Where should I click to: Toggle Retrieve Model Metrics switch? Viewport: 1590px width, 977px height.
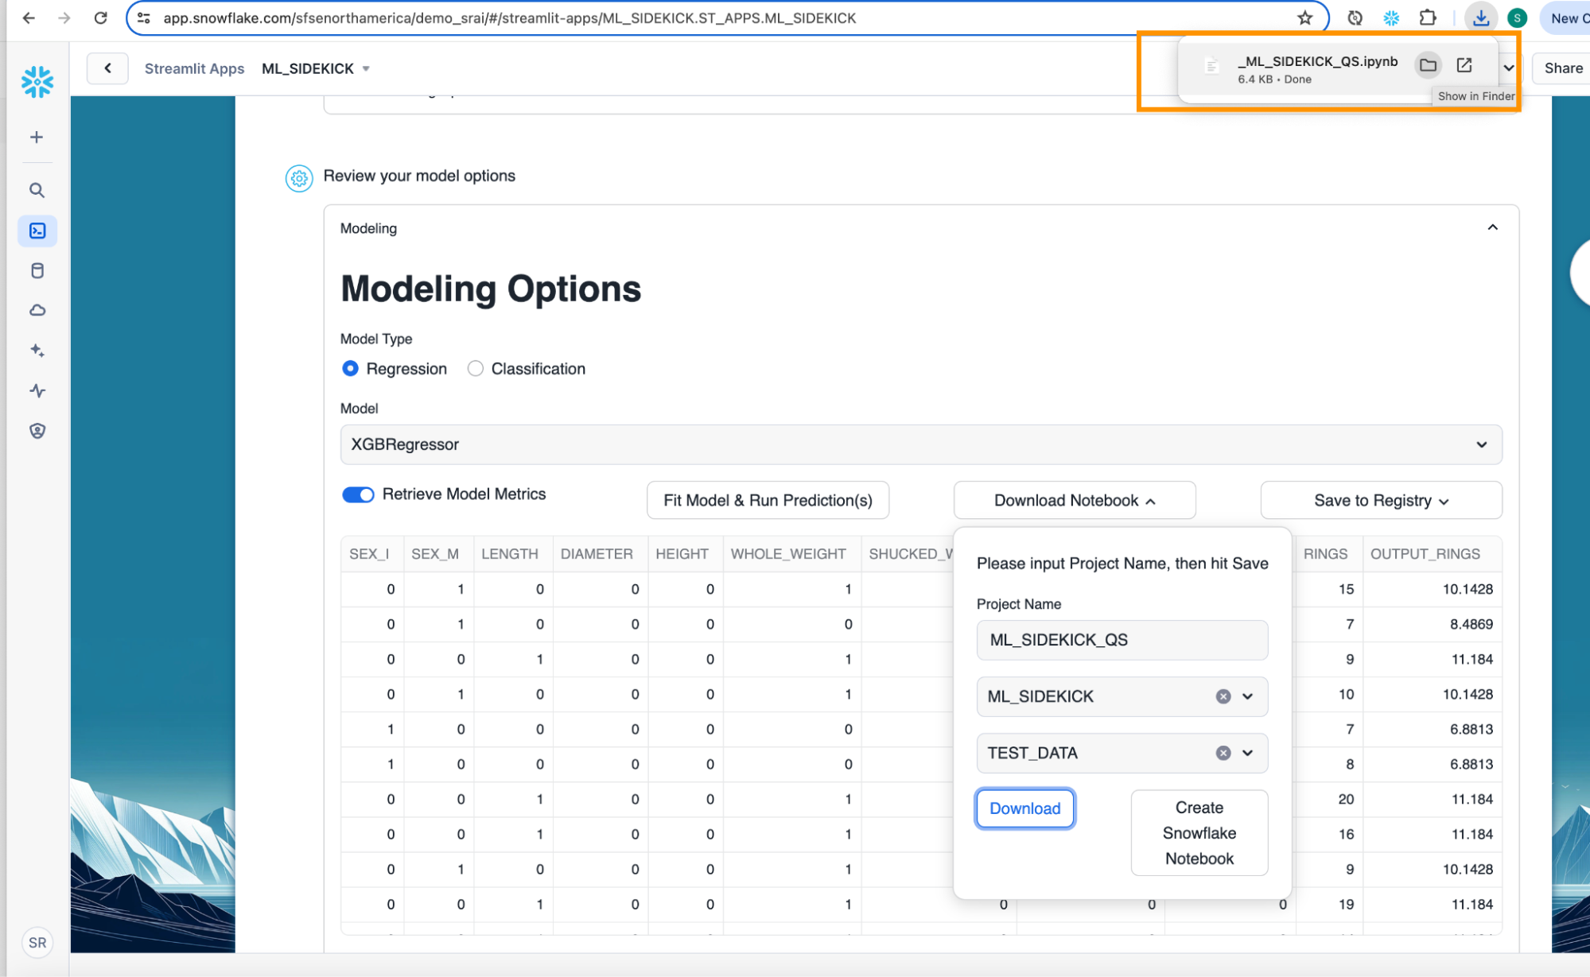pyautogui.click(x=358, y=494)
